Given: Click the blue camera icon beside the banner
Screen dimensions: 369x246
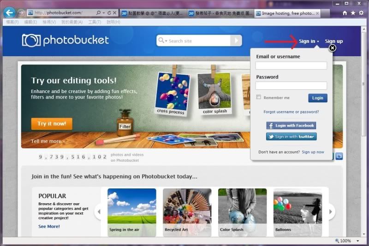Looking at the screenshot, I should point(339,156).
